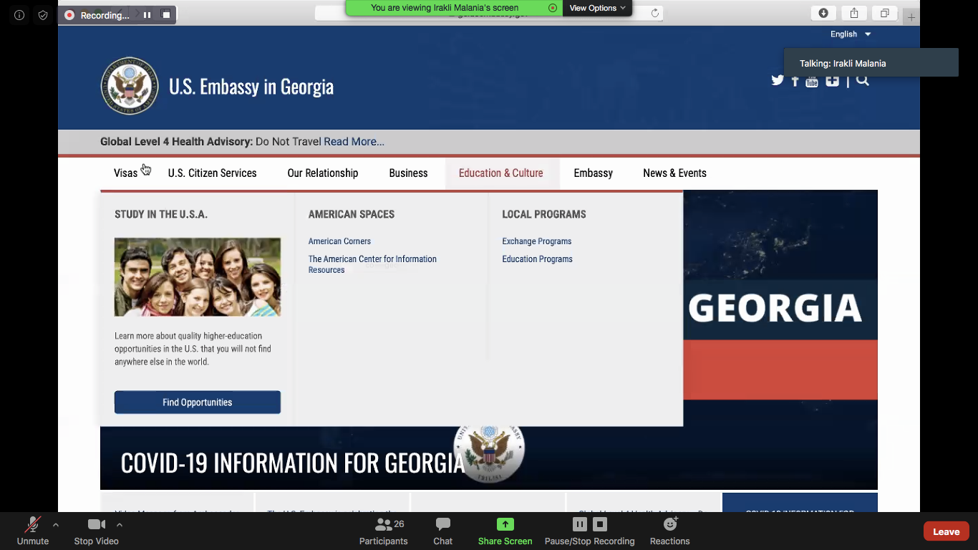The width and height of the screenshot is (978, 550).
Task: Stop the recording from the bottom toolbar
Action: coord(600,524)
